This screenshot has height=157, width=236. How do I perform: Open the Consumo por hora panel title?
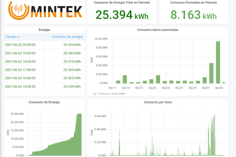158,102
